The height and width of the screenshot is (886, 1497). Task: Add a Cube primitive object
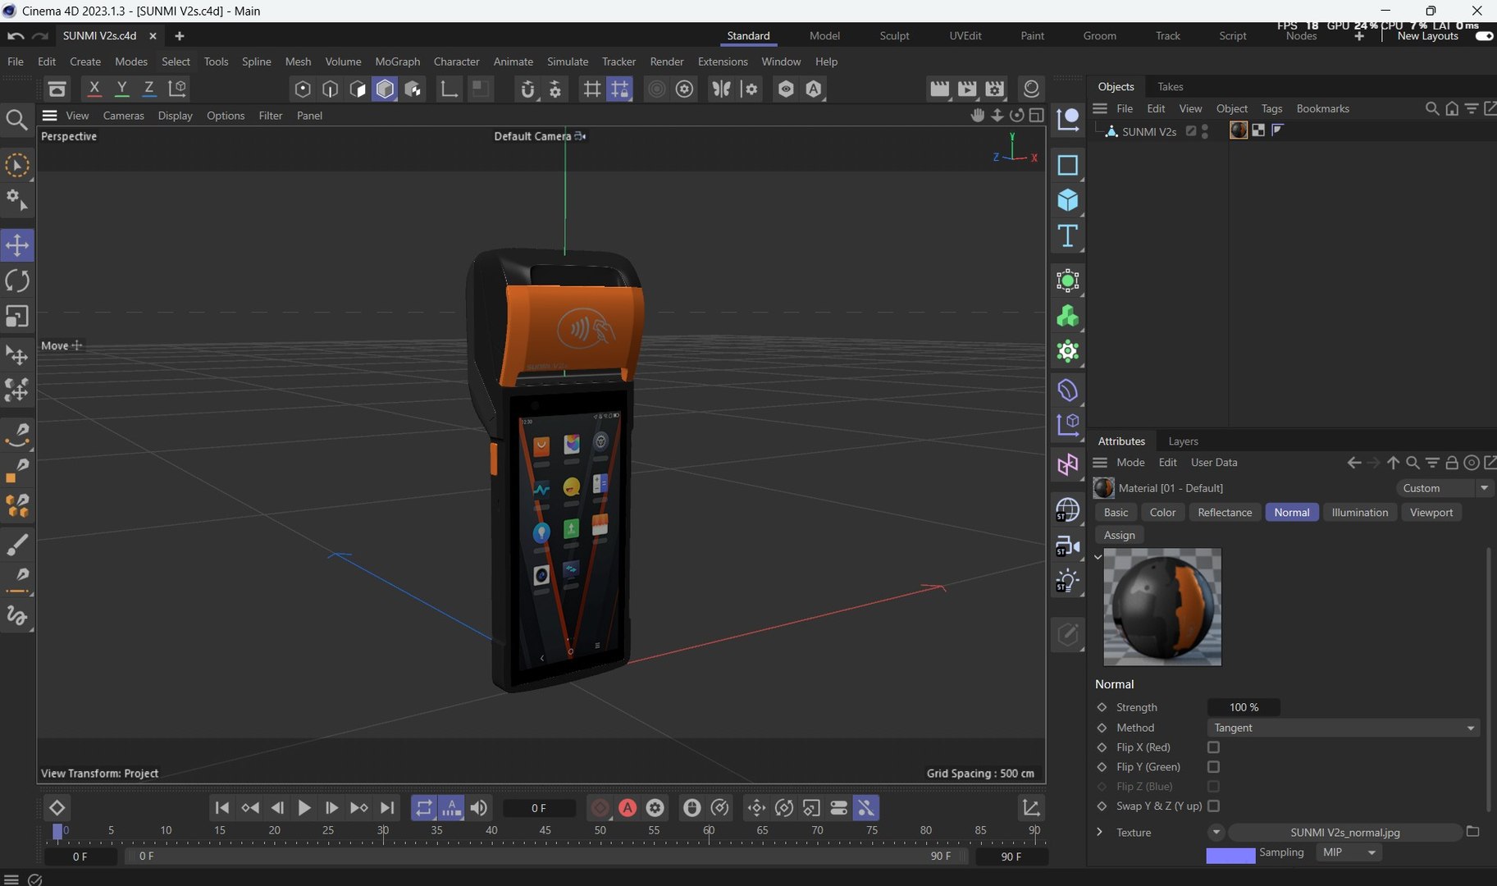point(1067,200)
